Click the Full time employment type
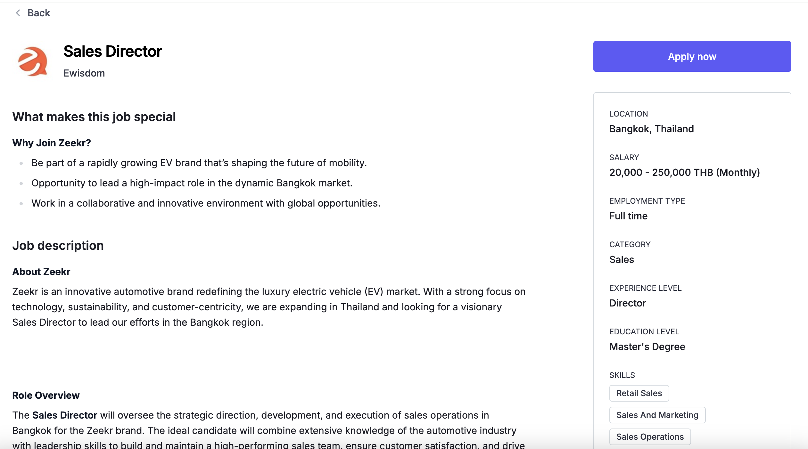808x449 pixels. 628,216
